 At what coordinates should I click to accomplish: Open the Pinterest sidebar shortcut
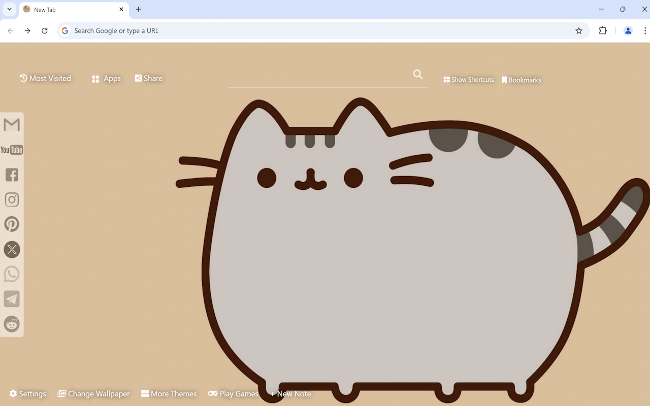click(12, 224)
